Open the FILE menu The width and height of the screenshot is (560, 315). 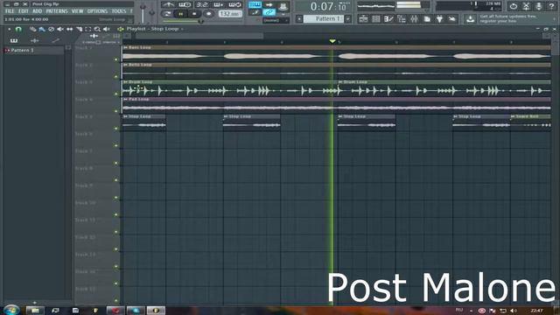[10, 11]
